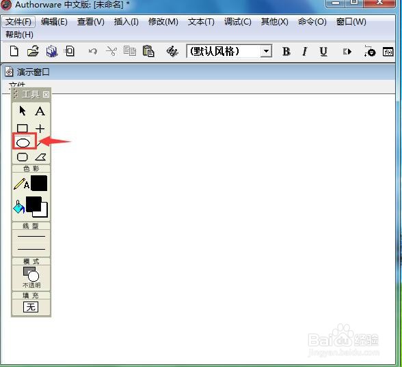Select the Straight line plus tool
The height and width of the screenshot is (367, 402).
click(40, 128)
